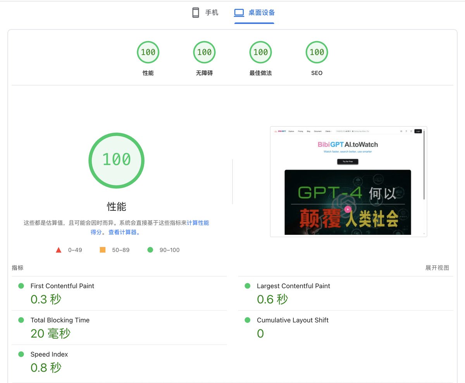
Task: Click Speed Index metric label
Action: coord(49,354)
